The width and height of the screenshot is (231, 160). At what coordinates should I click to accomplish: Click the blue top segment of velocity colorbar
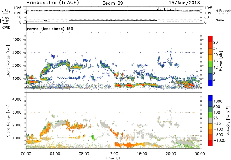click(210, 98)
